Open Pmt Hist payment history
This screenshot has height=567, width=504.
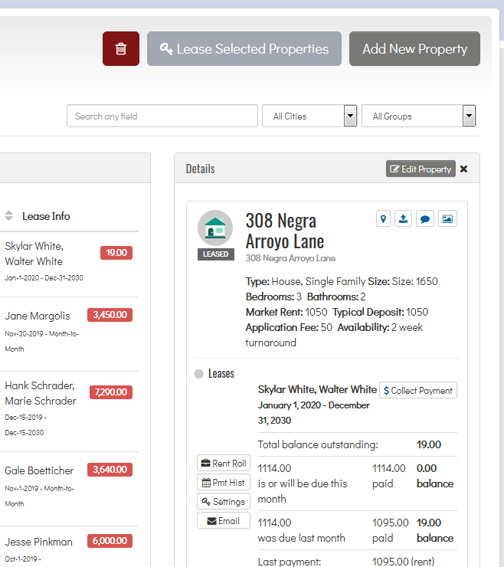pos(224,483)
